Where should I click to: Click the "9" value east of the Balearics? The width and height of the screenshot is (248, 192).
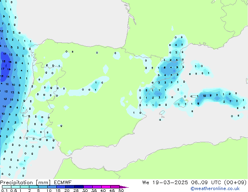pos(210,95)
